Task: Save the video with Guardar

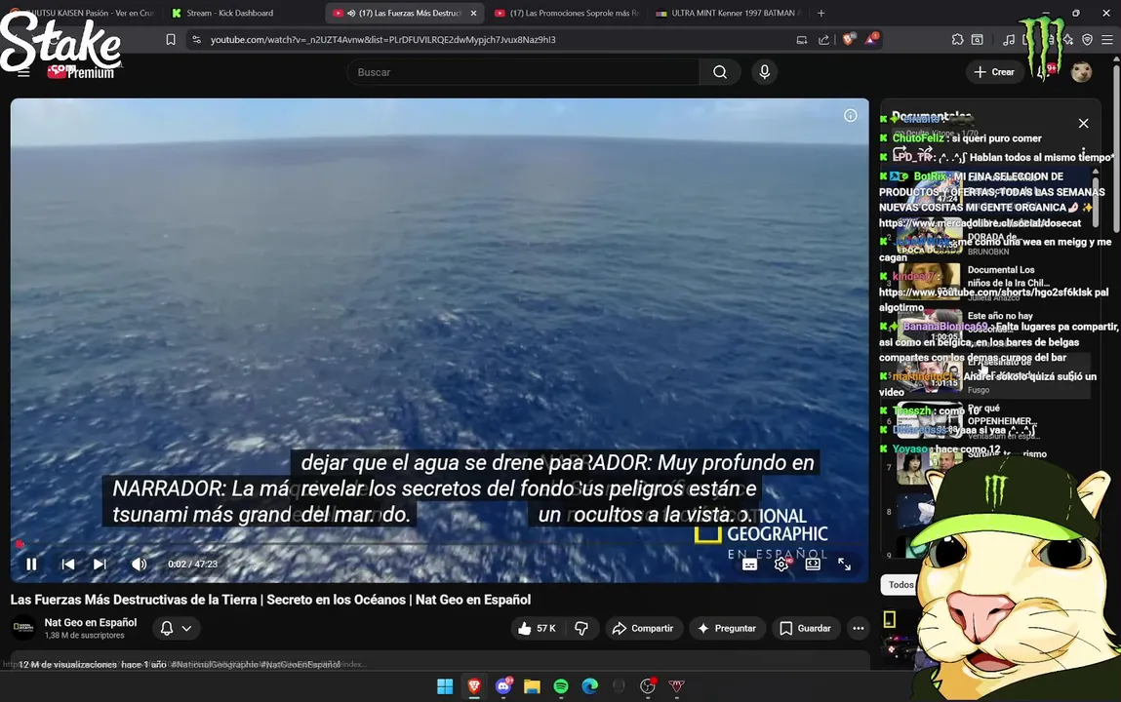Action: click(x=805, y=629)
